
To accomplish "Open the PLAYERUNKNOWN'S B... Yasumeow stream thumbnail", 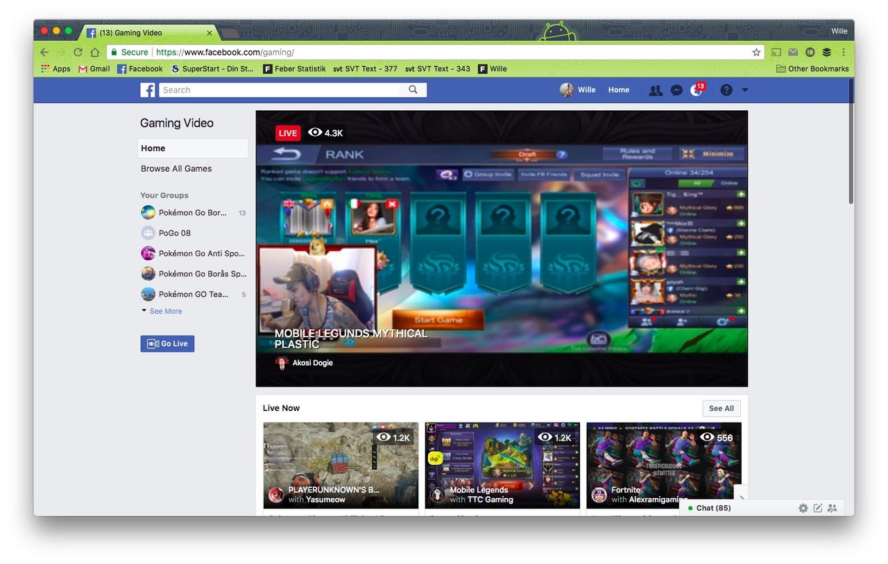I will 341,466.
